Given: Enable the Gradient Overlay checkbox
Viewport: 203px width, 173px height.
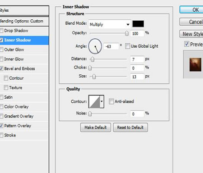Looking at the screenshot, I should (x=1, y=116).
